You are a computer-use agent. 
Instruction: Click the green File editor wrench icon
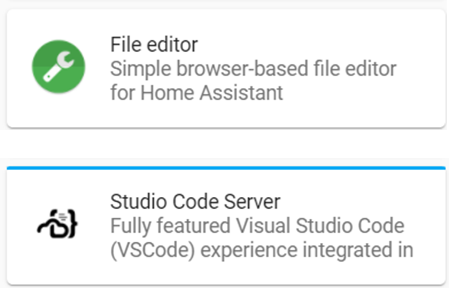click(x=58, y=67)
